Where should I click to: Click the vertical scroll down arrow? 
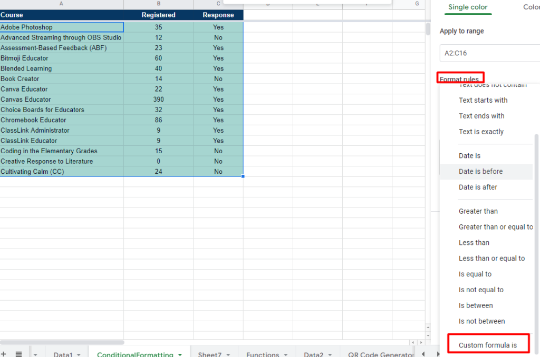[x=428, y=335]
